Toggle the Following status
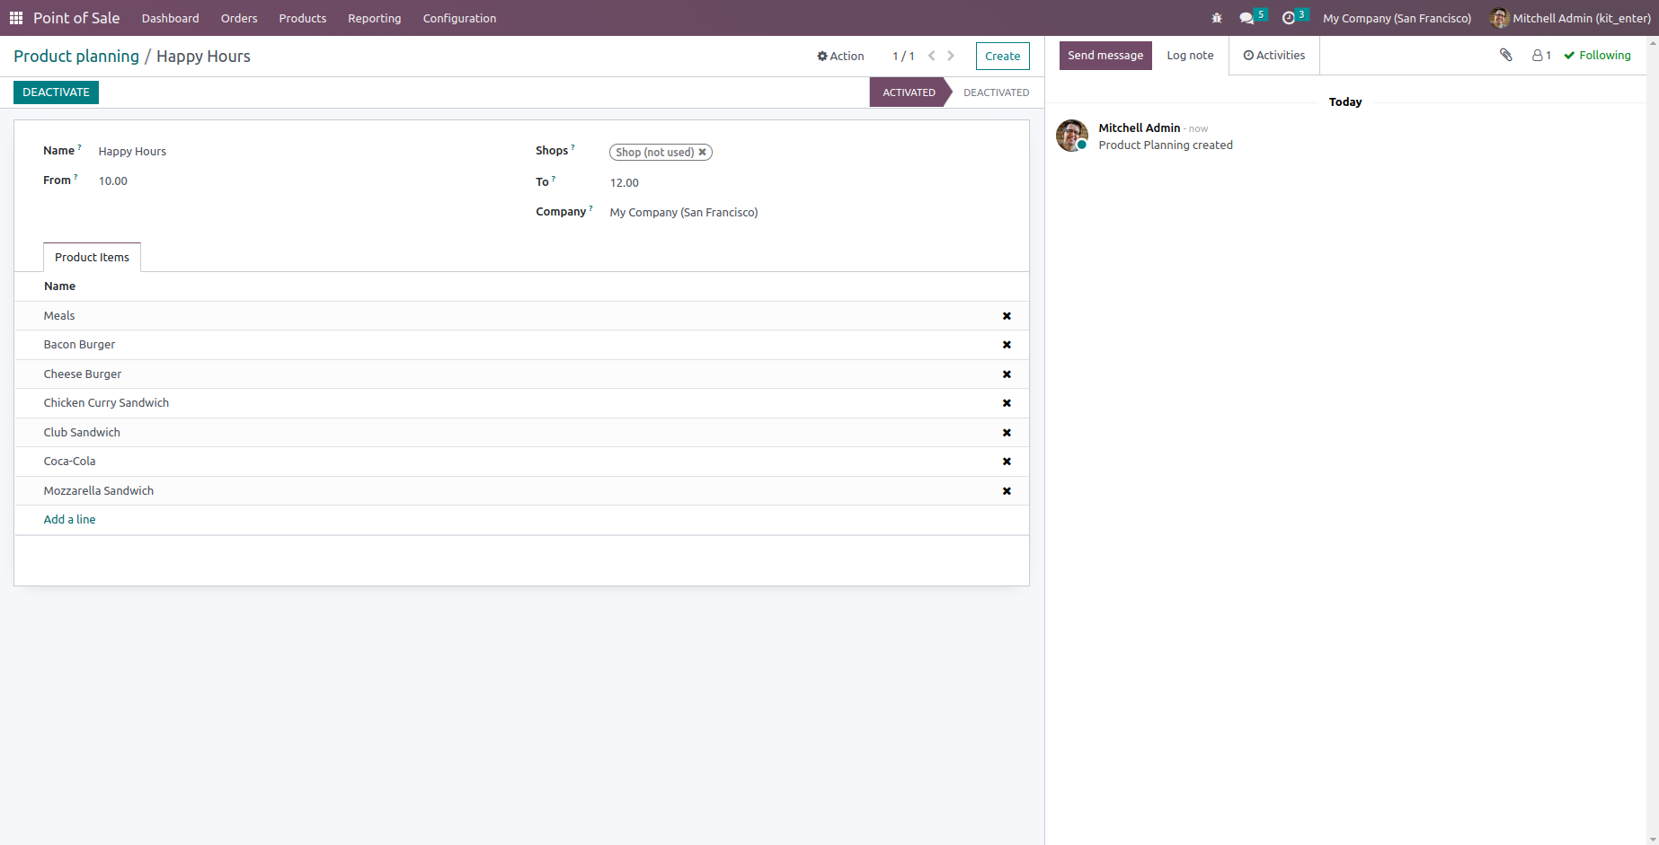 1598,55
